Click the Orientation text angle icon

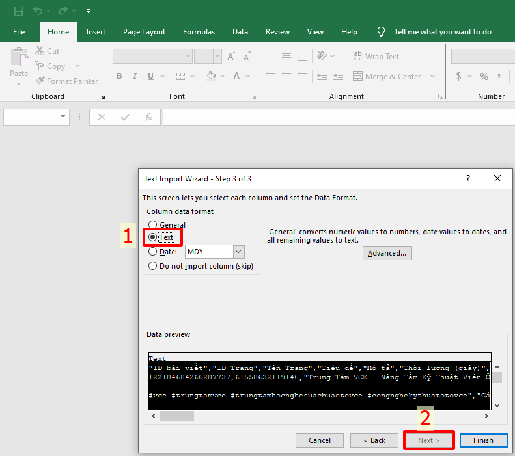pos(322,56)
